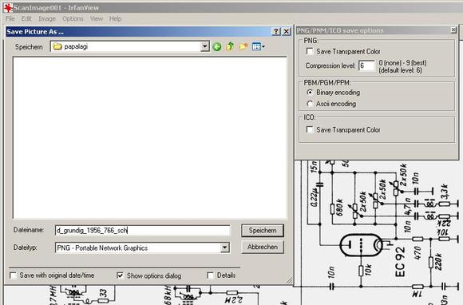
Task: Close the Save Picture As dialog
Action: click(x=287, y=31)
